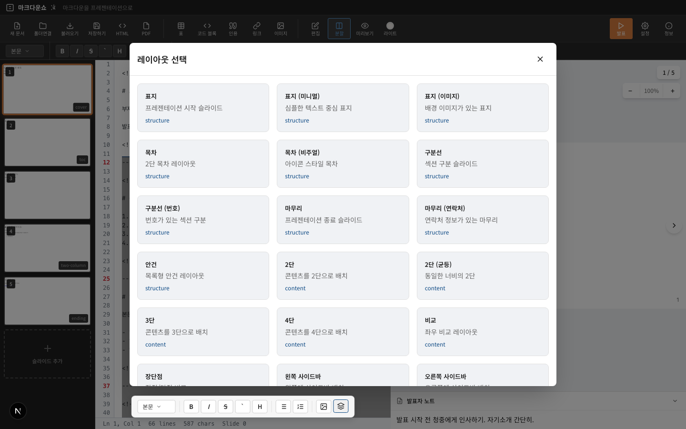Open the layout picker via the layers icon
Screen dimensions: 686x429
click(x=341, y=407)
